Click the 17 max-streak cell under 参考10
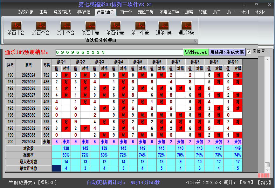Image resolution: width=275 pixels, height=188 pixels. 237,162
